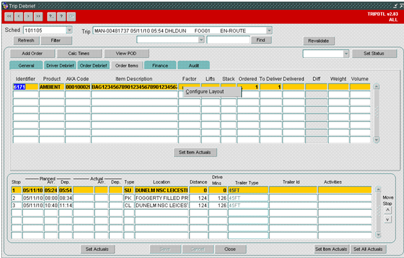Click the Add Order button
The width and height of the screenshot is (404, 258).
click(x=32, y=54)
